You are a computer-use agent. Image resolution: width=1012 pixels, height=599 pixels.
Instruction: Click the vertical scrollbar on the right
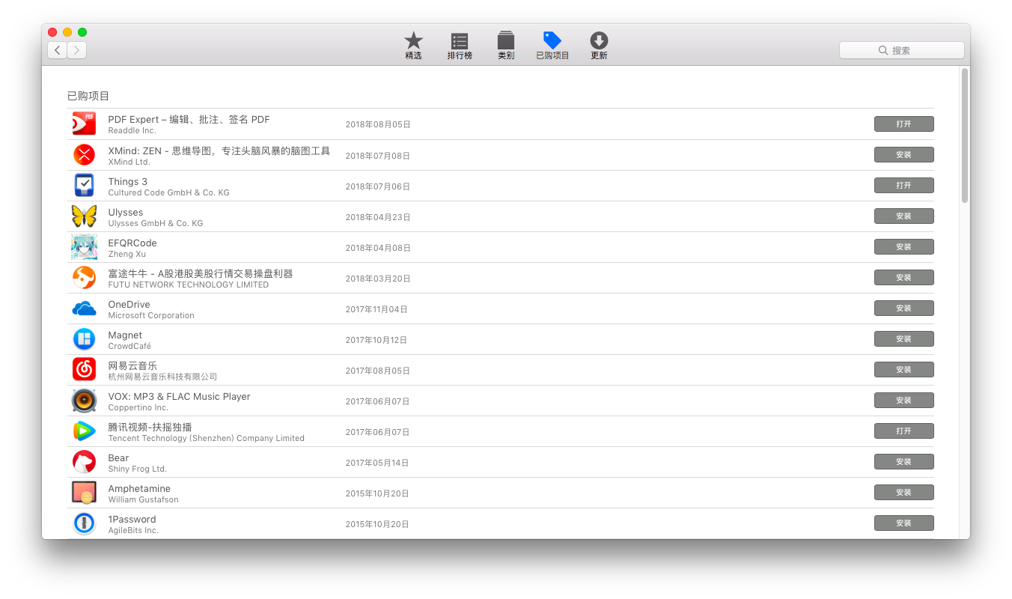pos(965,135)
